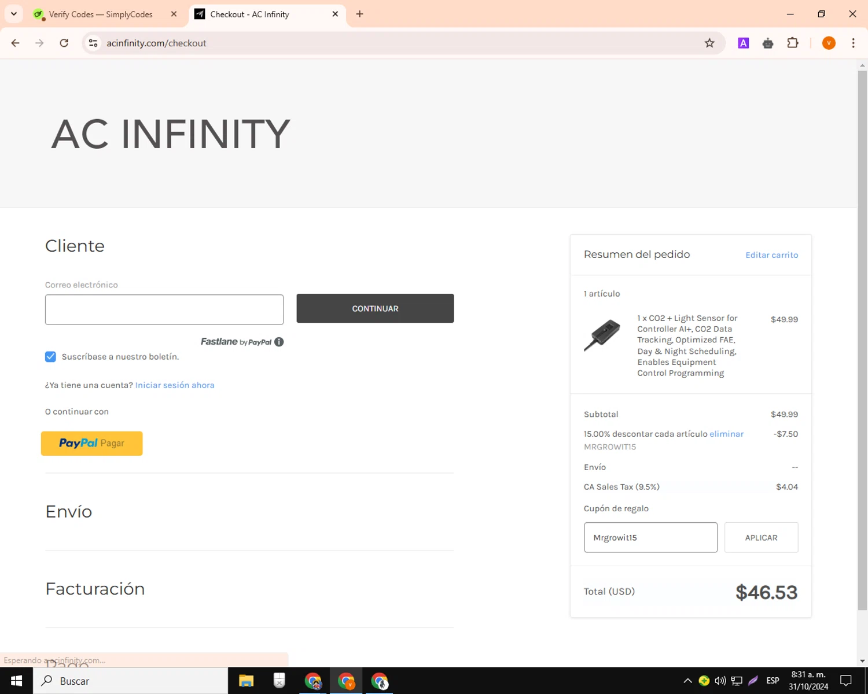Open the notifications center icon
The height and width of the screenshot is (694, 868).
846,681
